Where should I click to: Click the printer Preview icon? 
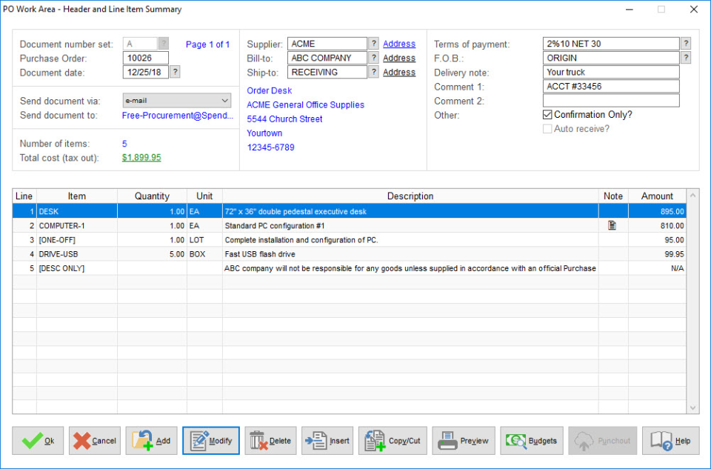444,440
